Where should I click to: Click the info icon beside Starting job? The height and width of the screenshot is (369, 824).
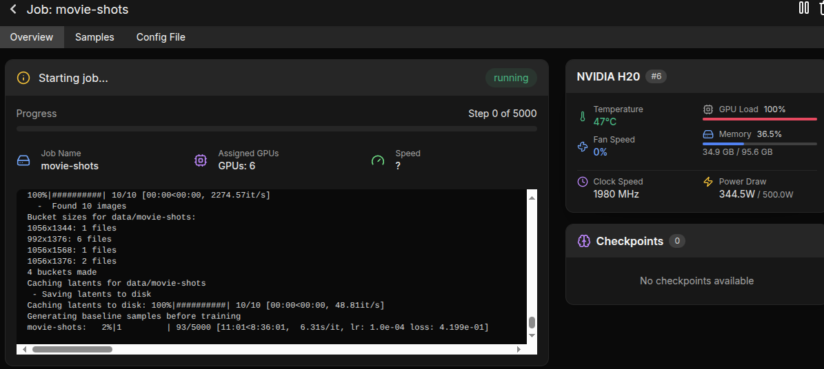click(23, 78)
